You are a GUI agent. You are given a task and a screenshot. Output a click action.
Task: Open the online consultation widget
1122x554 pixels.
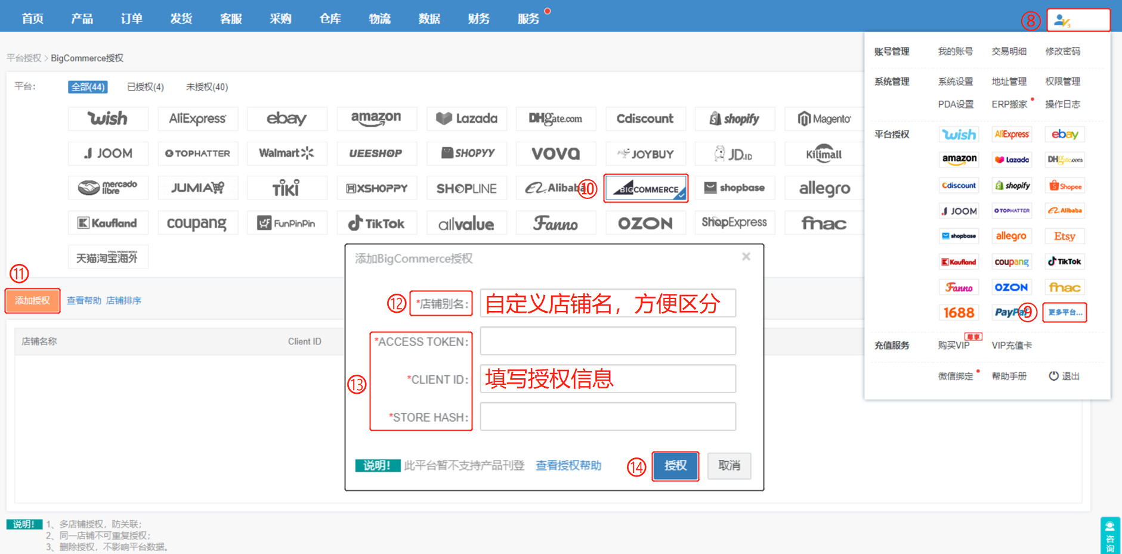(1110, 536)
